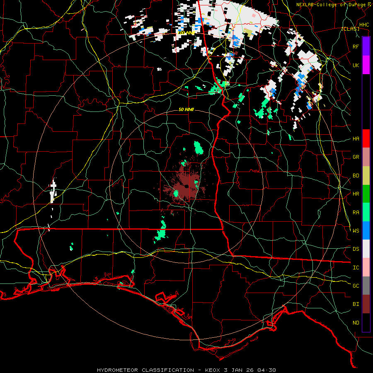
Task: Click the HA legend label
Action: 356,139
